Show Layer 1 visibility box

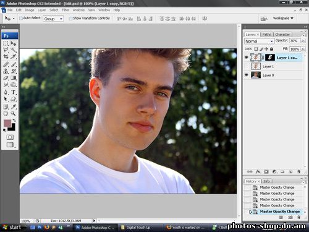pos(247,66)
